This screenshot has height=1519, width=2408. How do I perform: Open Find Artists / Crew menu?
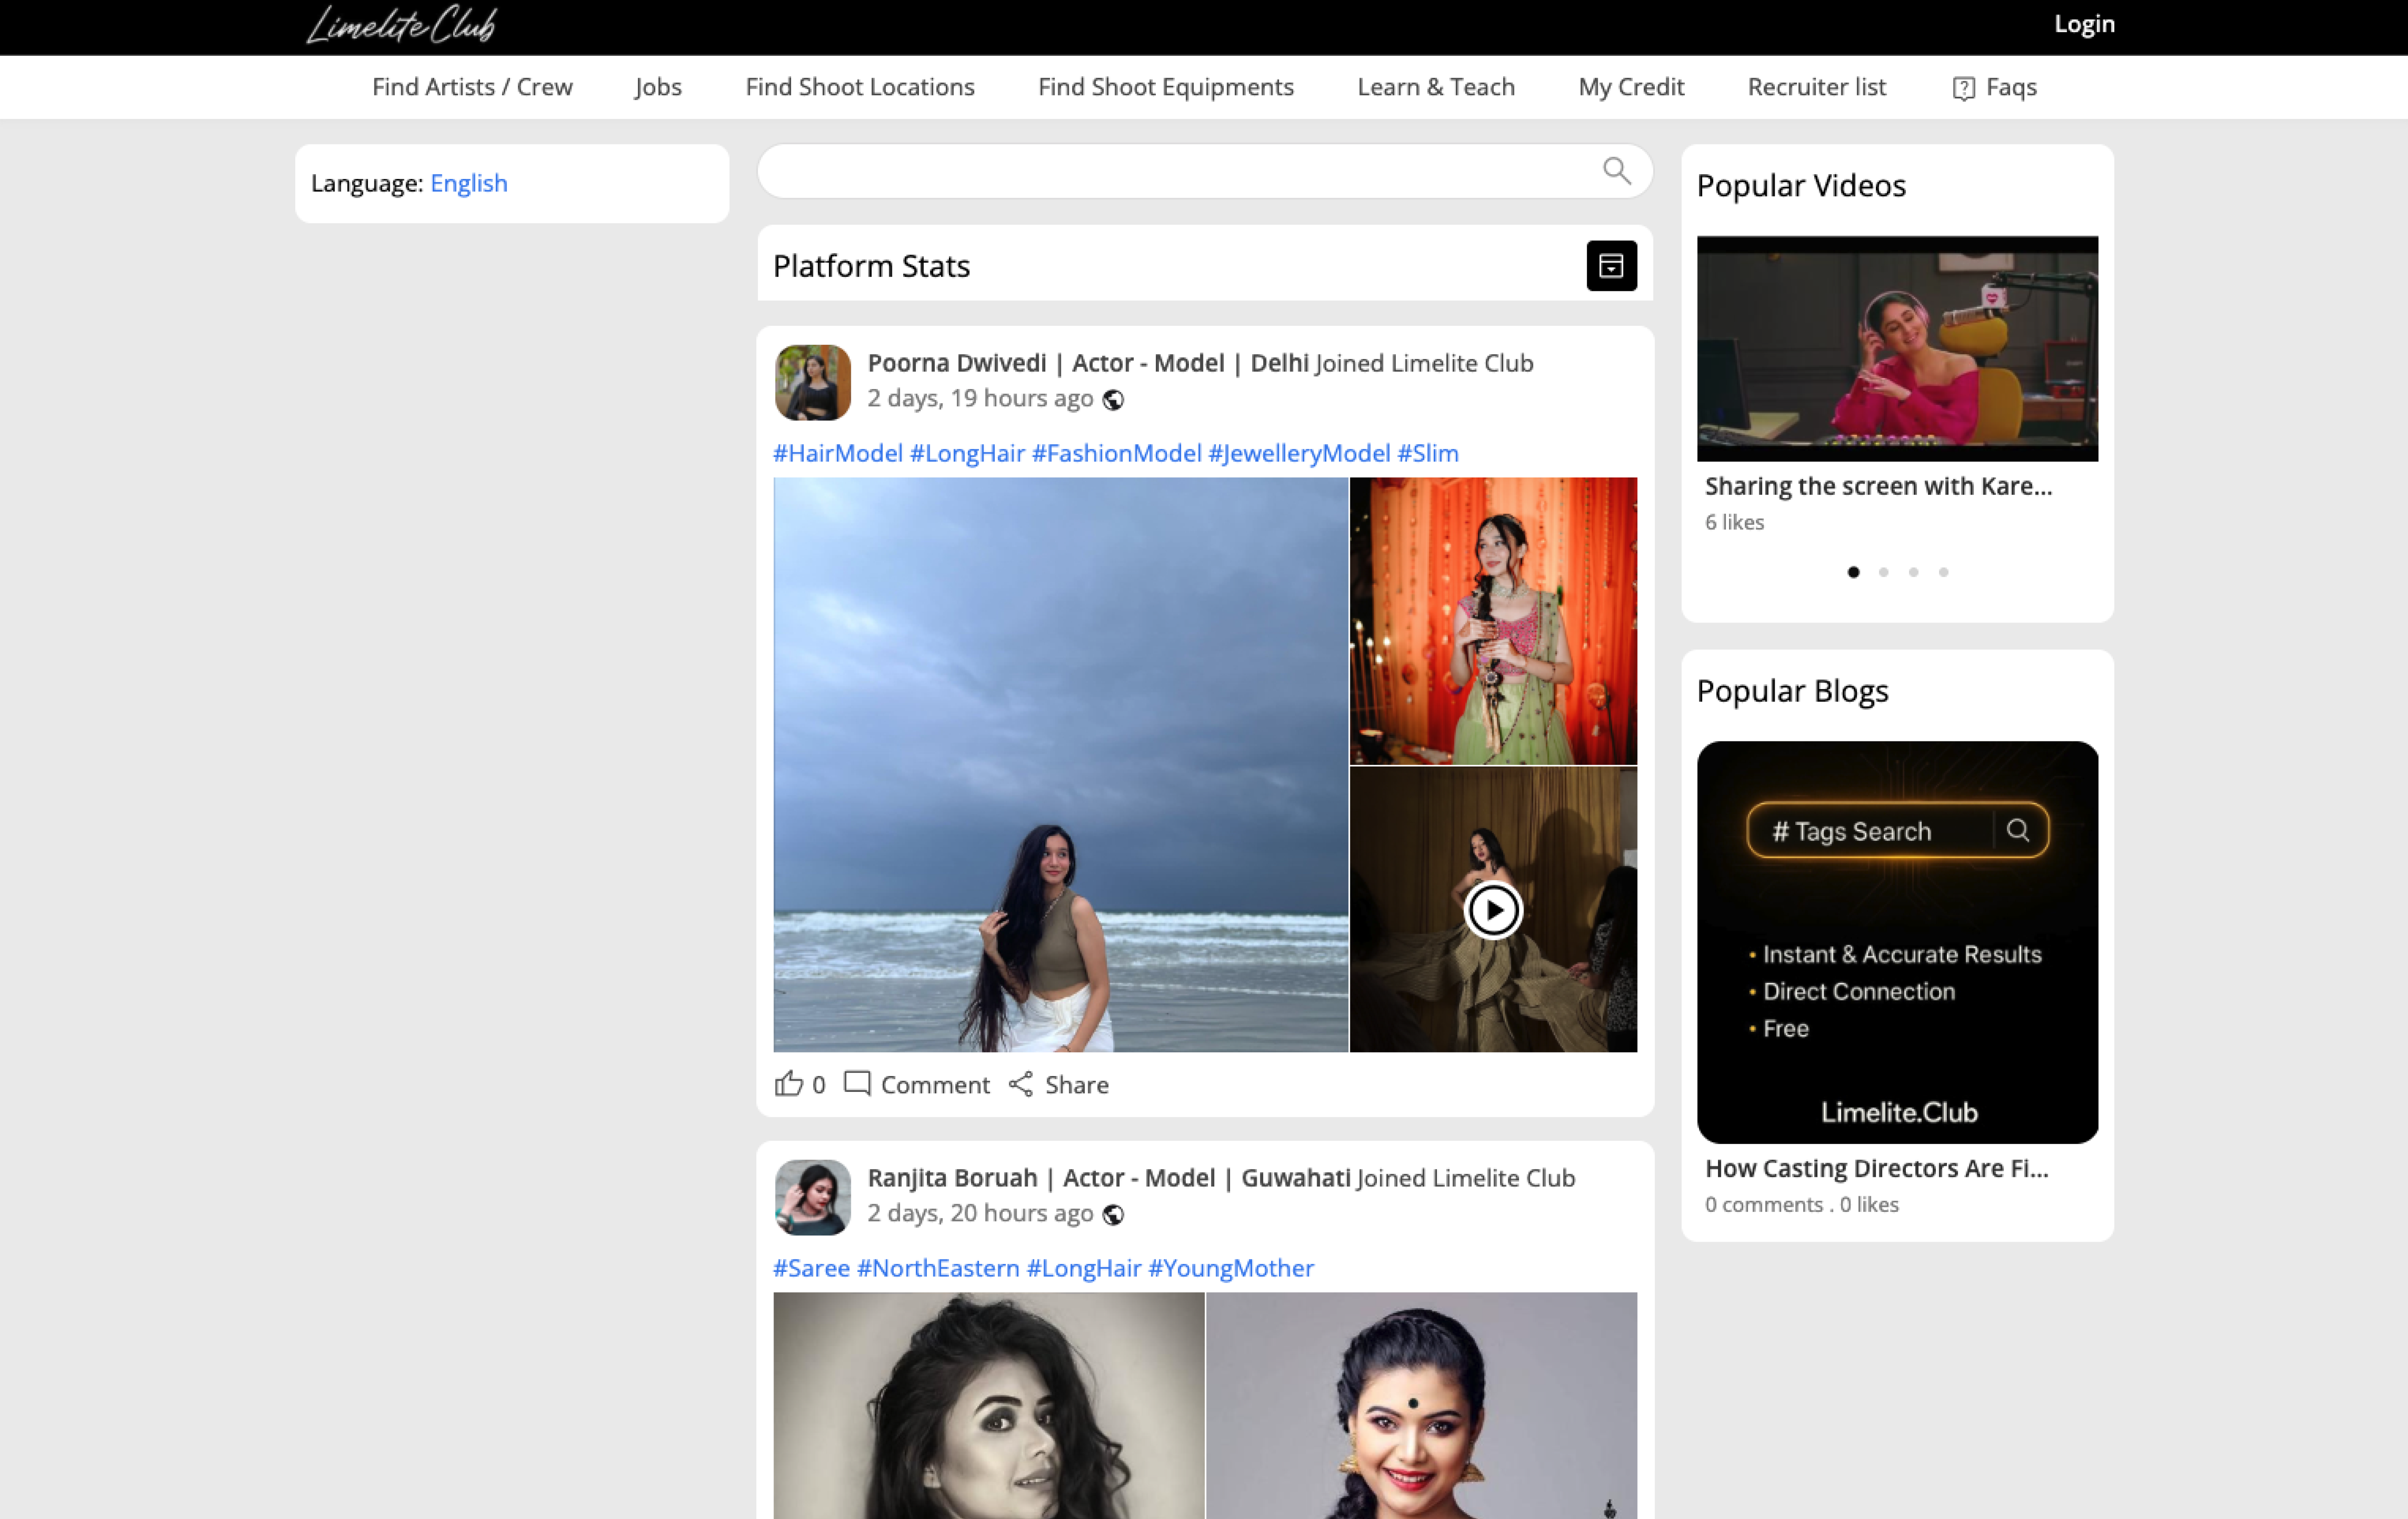472,87
